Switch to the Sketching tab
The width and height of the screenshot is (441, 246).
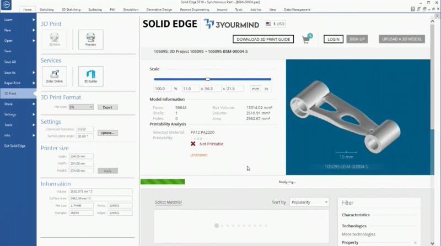coord(46,9)
